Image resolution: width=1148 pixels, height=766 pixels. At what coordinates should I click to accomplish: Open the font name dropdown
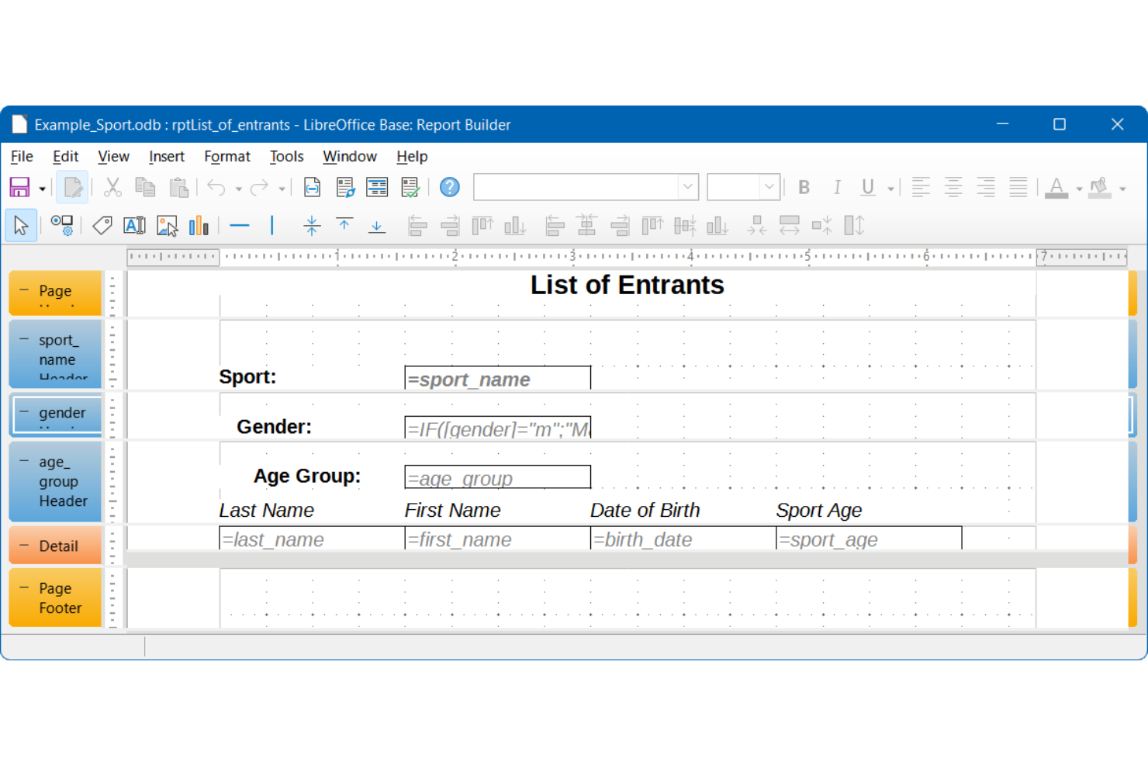[687, 187]
